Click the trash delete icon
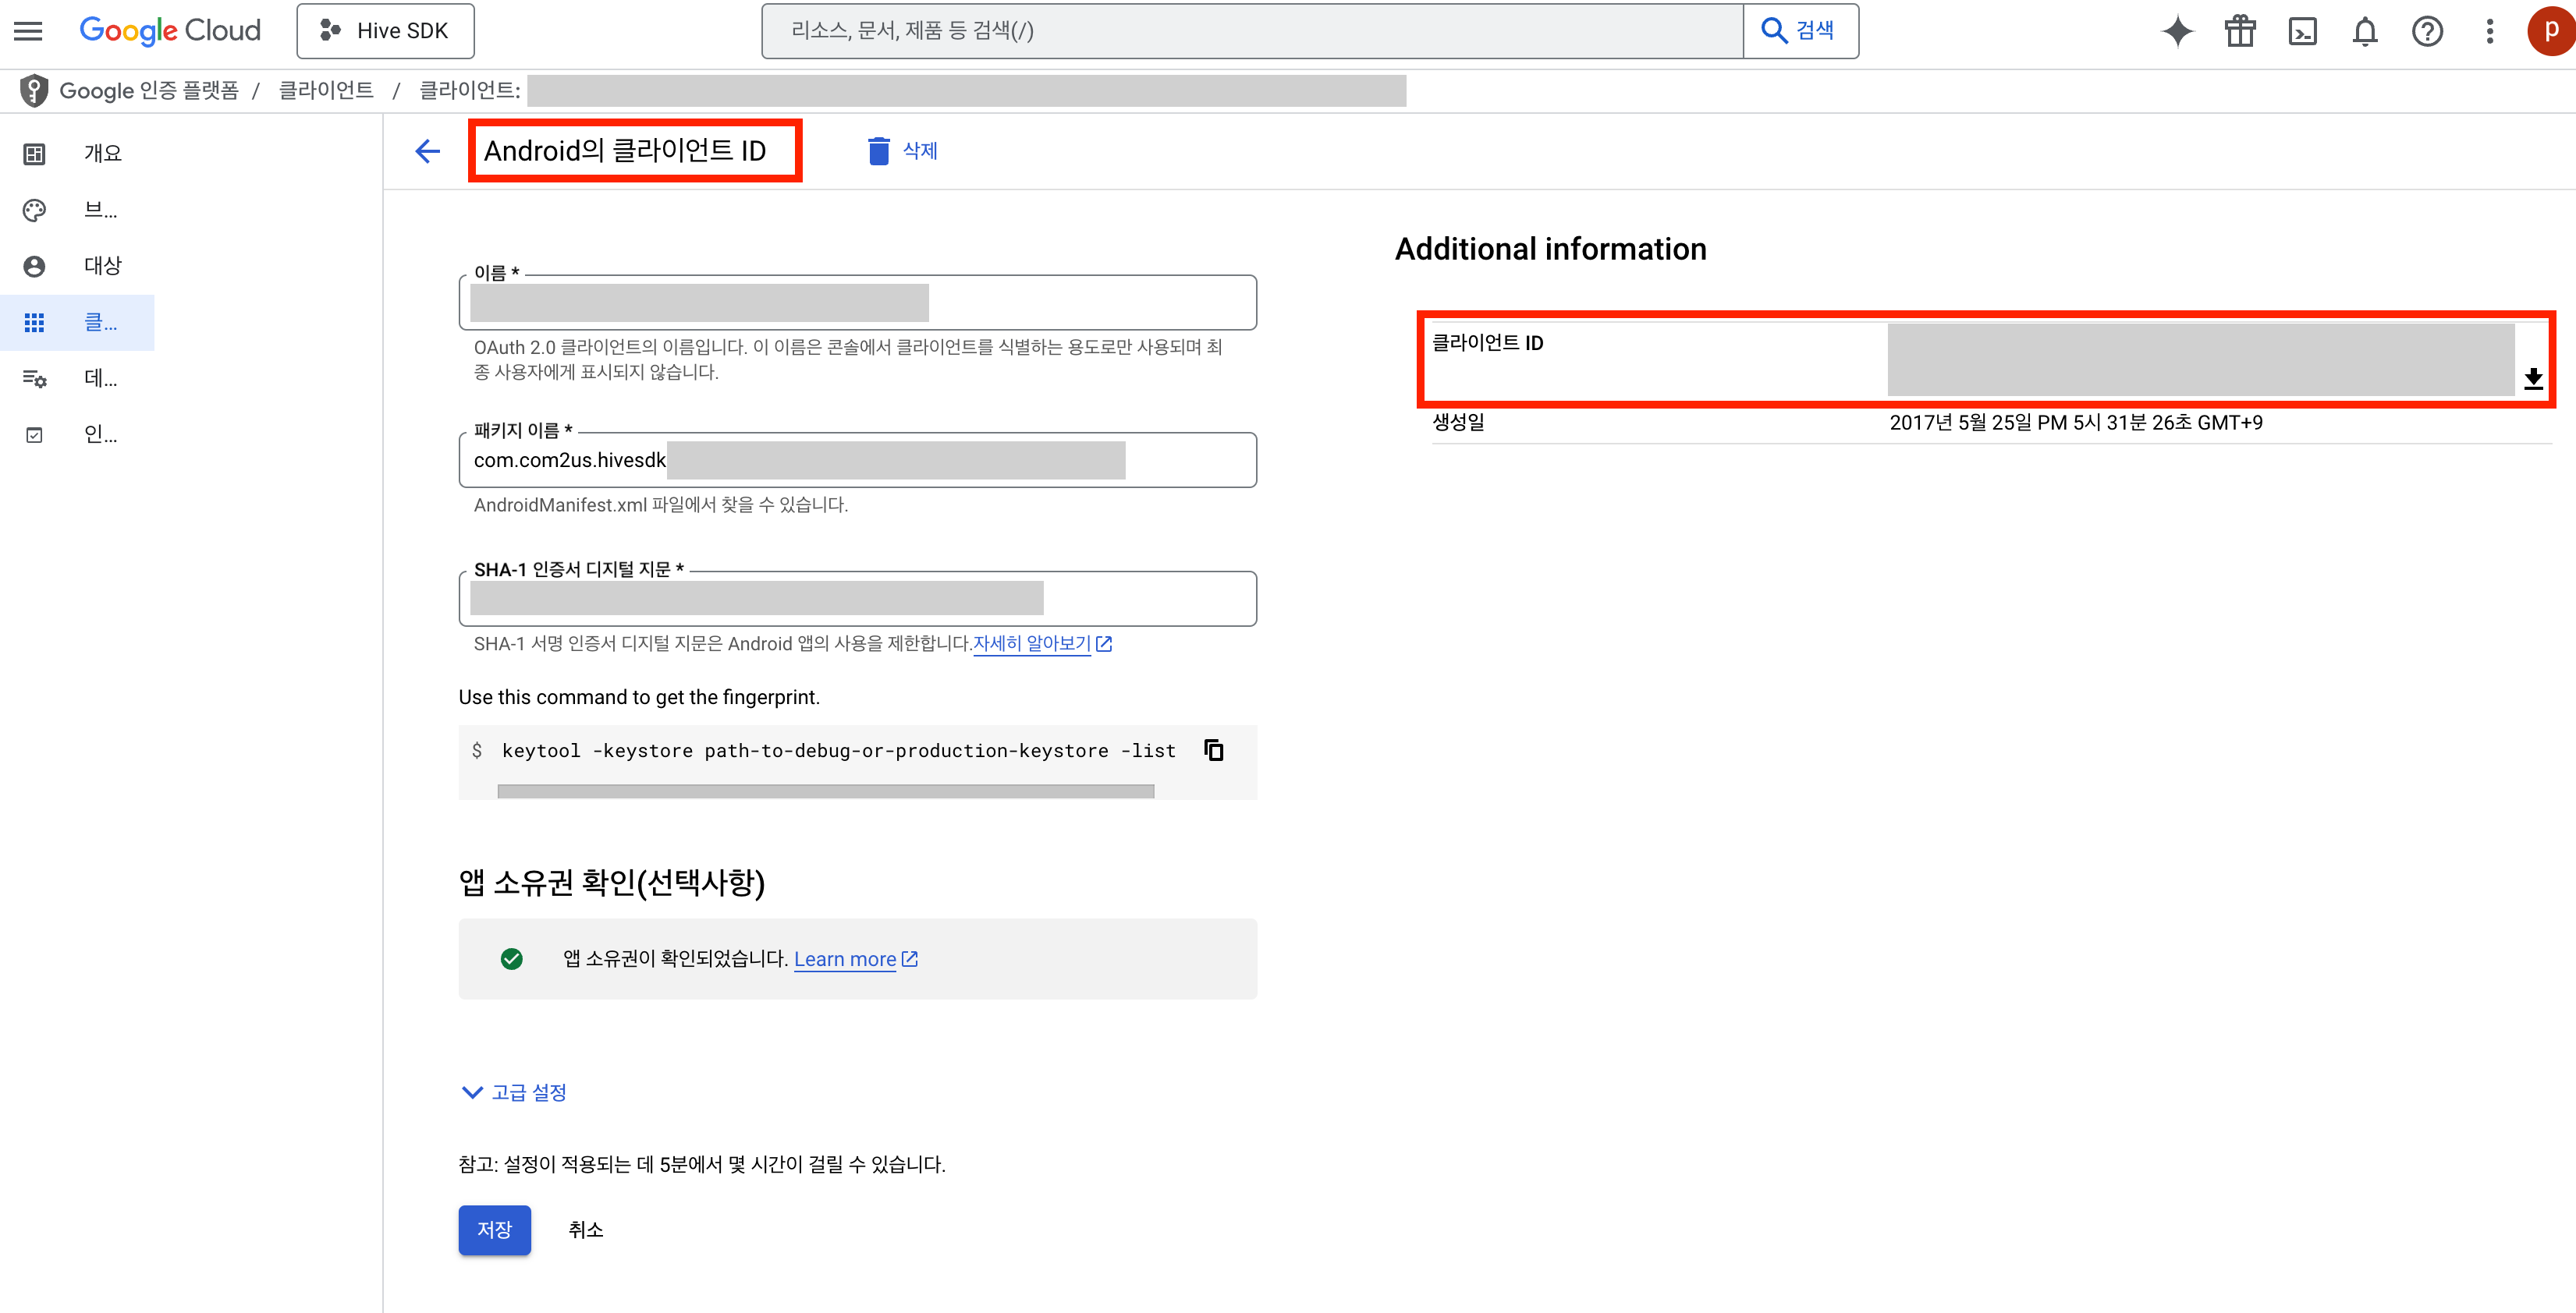The width and height of the screenshot is (2576, 1313). tap(878, 151)
